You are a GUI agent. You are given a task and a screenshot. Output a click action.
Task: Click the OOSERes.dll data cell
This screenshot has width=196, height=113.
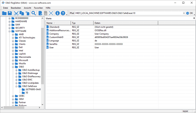pos(100,30)
